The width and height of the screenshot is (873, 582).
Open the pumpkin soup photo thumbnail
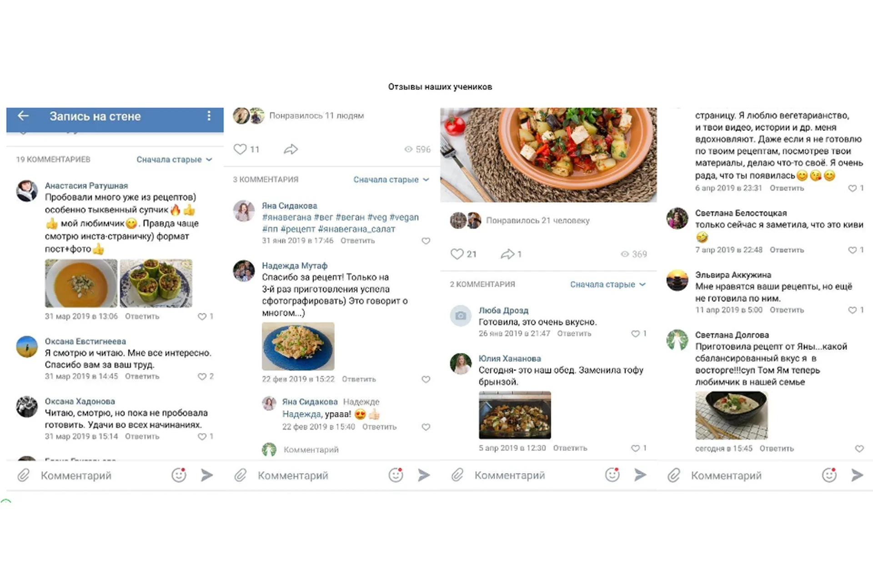tap(81, 283)
